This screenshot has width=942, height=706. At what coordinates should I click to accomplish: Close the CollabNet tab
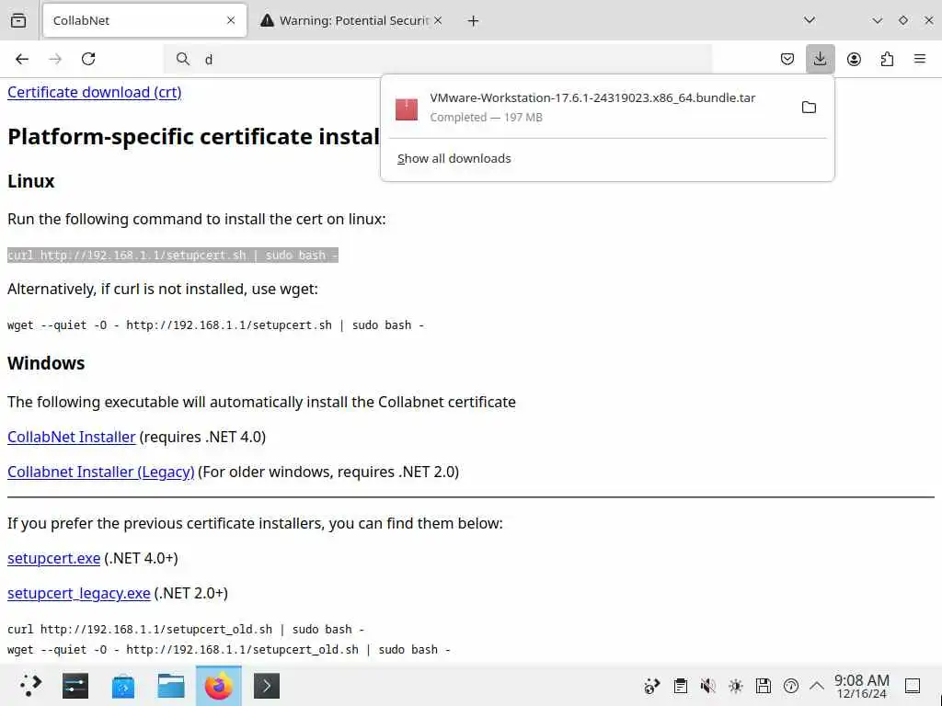(x=231, y=20)
